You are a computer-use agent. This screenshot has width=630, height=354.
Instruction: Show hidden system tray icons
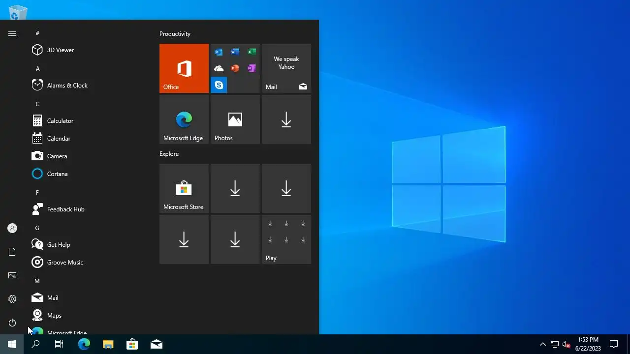coord(543,344)
